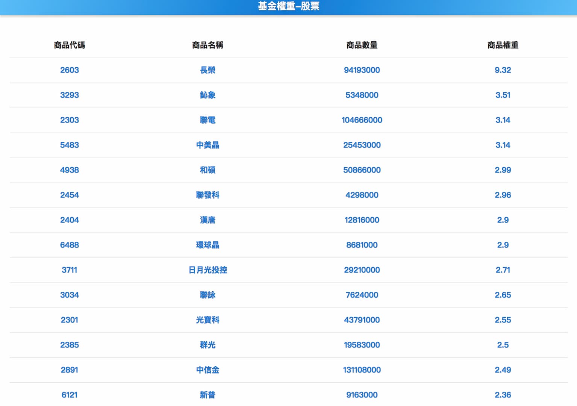Click quantity 12816000

(362, 220)
